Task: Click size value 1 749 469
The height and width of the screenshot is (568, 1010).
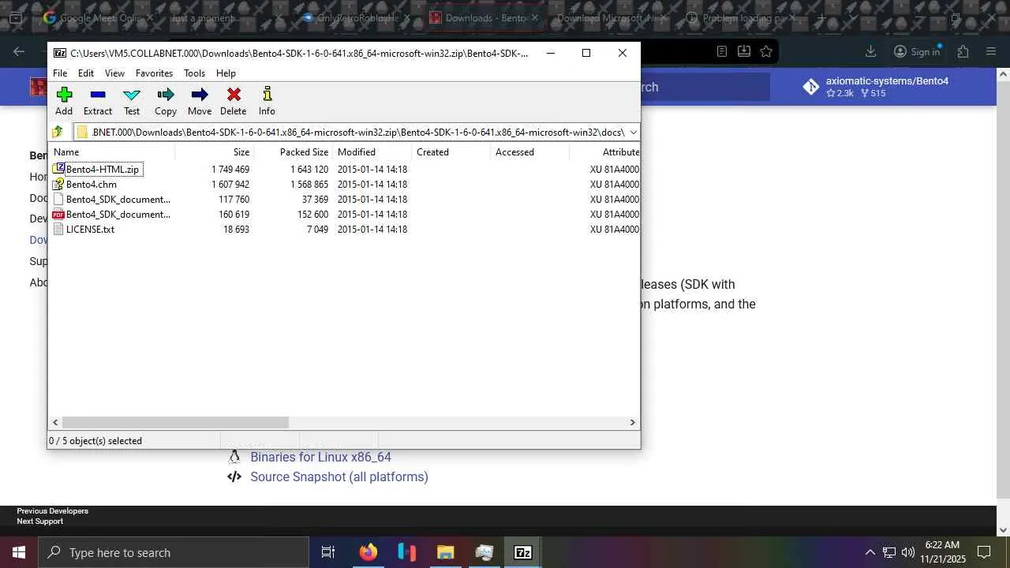Action: pos(230,170)
